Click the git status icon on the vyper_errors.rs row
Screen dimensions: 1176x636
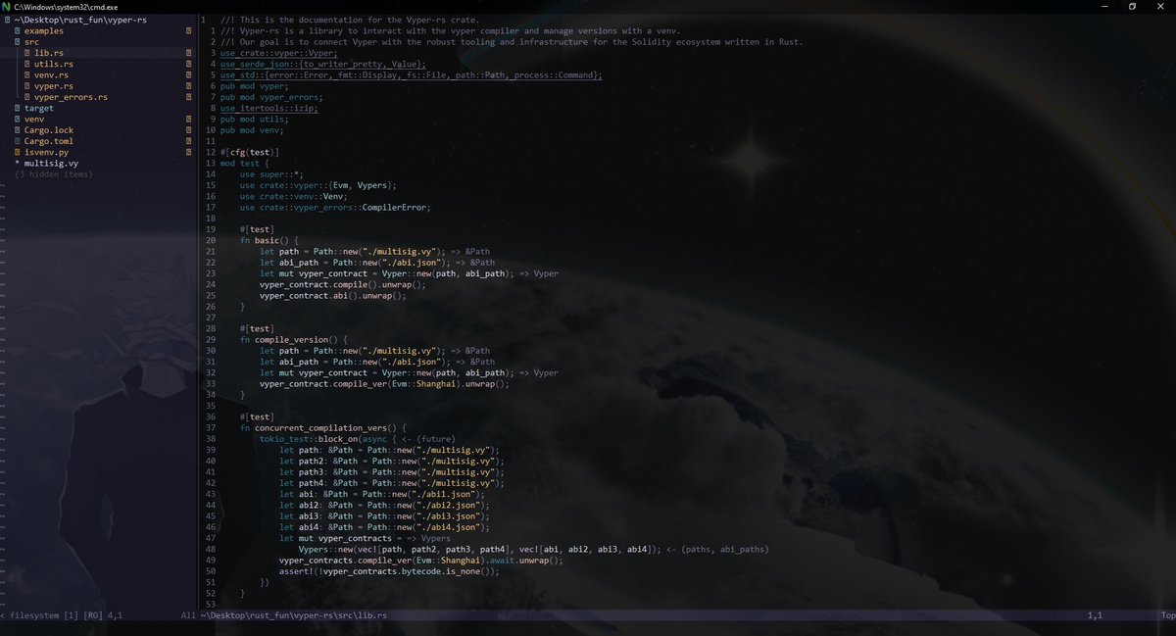tap(189, 97)
